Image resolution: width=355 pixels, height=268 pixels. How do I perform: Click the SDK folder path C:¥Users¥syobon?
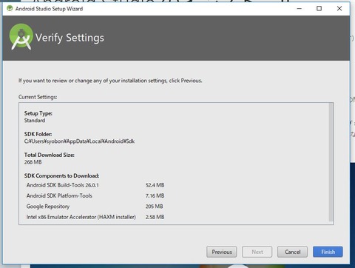pos(79,141)
